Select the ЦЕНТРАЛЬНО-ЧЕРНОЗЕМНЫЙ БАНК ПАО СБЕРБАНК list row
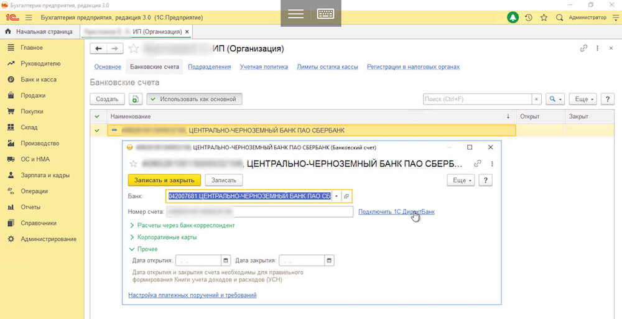622x319 pixels. [x=312, y=130]
